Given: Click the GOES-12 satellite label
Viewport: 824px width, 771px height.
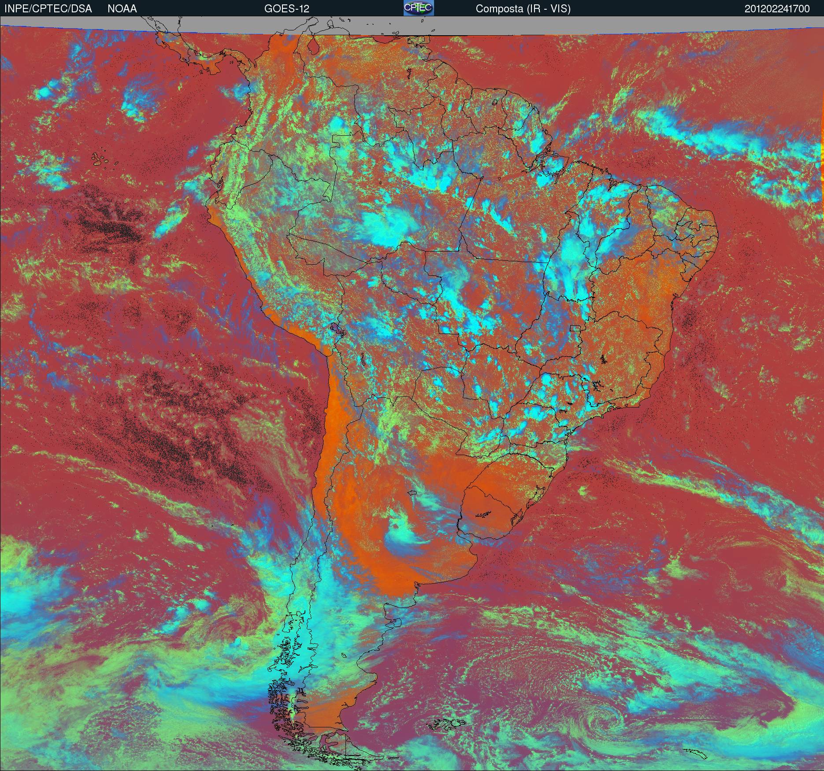Looking at the screenshot, I should click(x=286, y=9).
